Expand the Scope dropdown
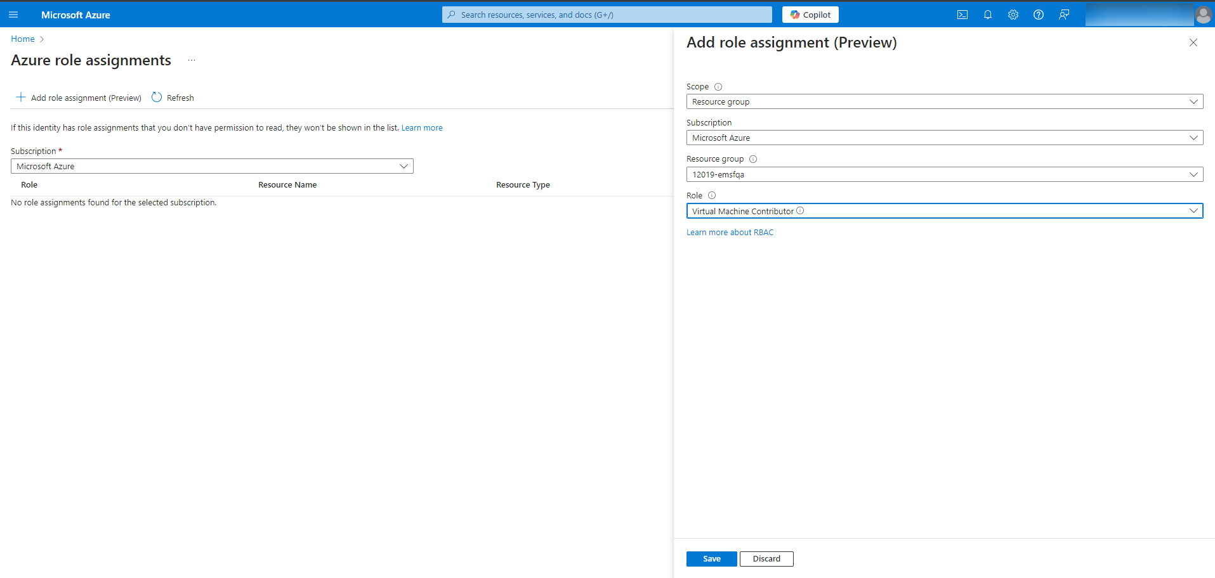Viewport: 1215px width, 578px height. pyautogui.click(x=945, y=101)
